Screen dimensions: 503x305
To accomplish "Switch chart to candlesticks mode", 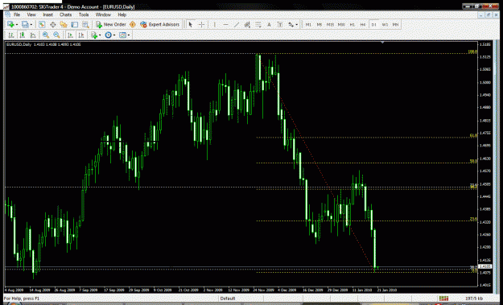I will coord(23,35).
